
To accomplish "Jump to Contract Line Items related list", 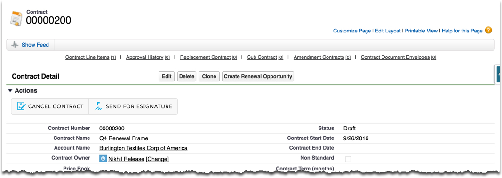I will 91,57.
